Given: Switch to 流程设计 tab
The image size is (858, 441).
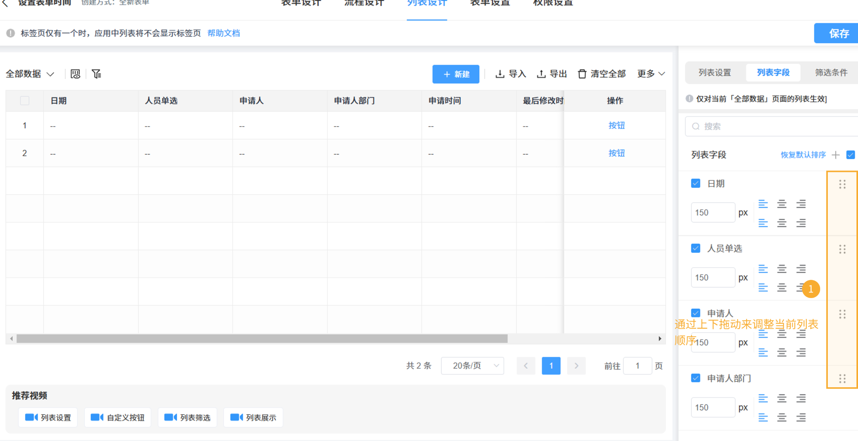Looking at the screenshot, I should (364, 3).
